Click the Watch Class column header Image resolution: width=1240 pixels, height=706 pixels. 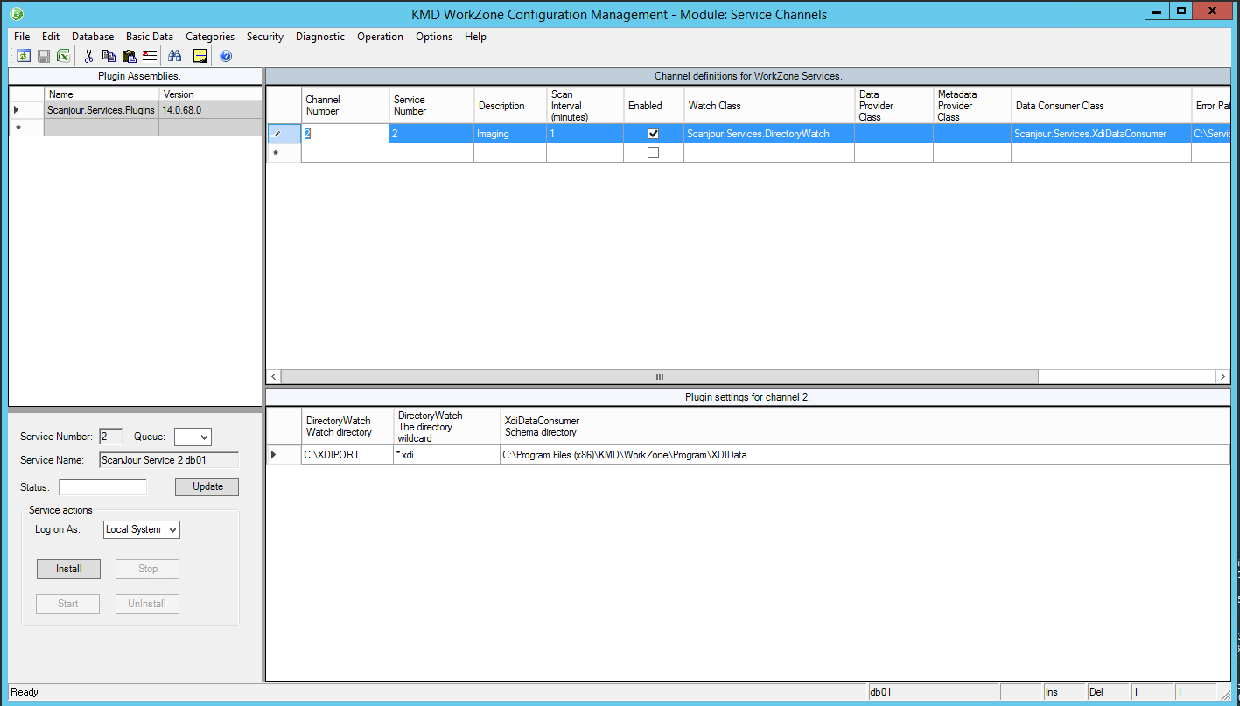click(769, 106)
